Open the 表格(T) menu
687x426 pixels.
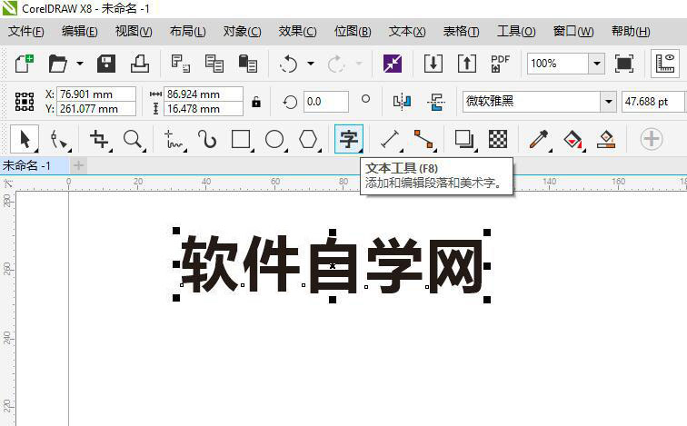[461, 32]
